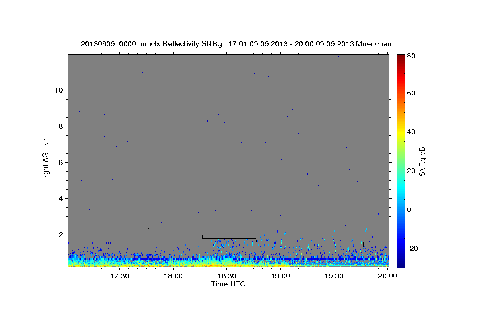Click the 'Height AGL km' y-axis label
The width and height of the screenshot is (481, 321).
click(46, 161)
